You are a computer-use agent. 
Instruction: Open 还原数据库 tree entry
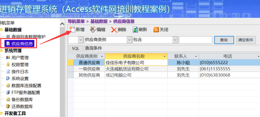click(22, 106)
